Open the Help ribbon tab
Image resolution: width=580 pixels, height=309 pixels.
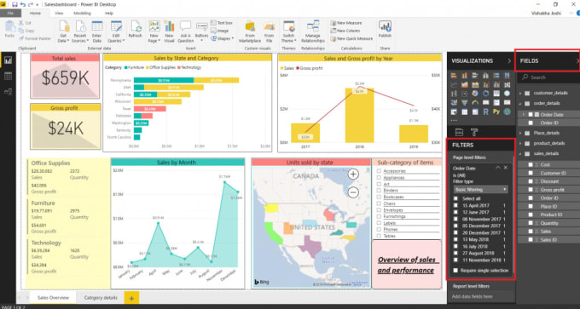tap(109, 13)
